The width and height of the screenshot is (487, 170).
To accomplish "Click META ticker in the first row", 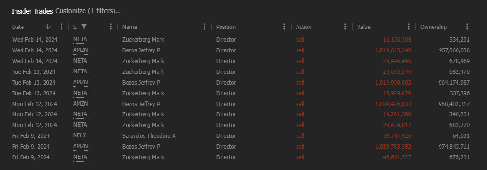I will (x=80, y=40).
